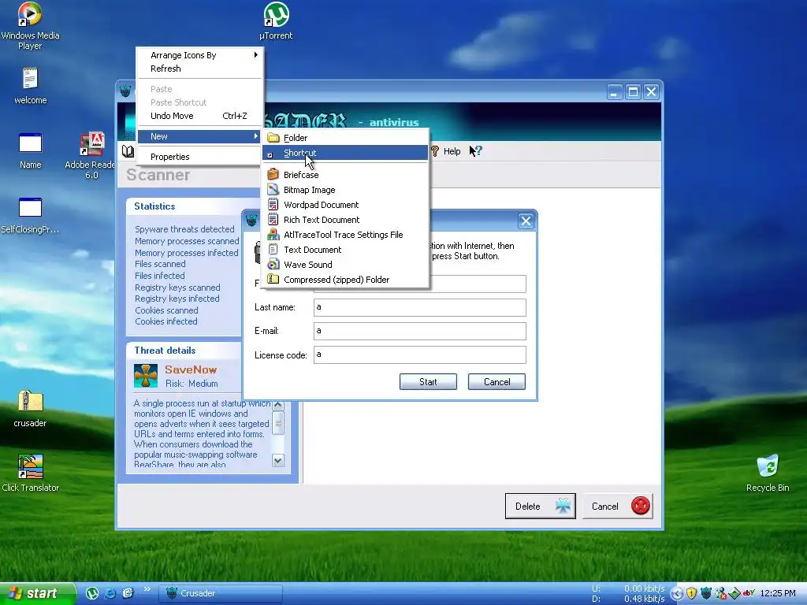Click the threat description scrollbar thumb
The height and width of the screenshot is (605, 807).
(x=278, y=423)
